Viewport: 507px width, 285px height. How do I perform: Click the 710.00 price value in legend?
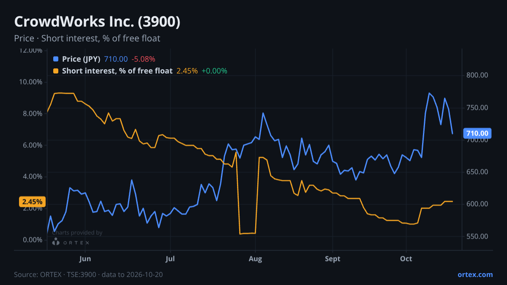click(x=116, y=59)
